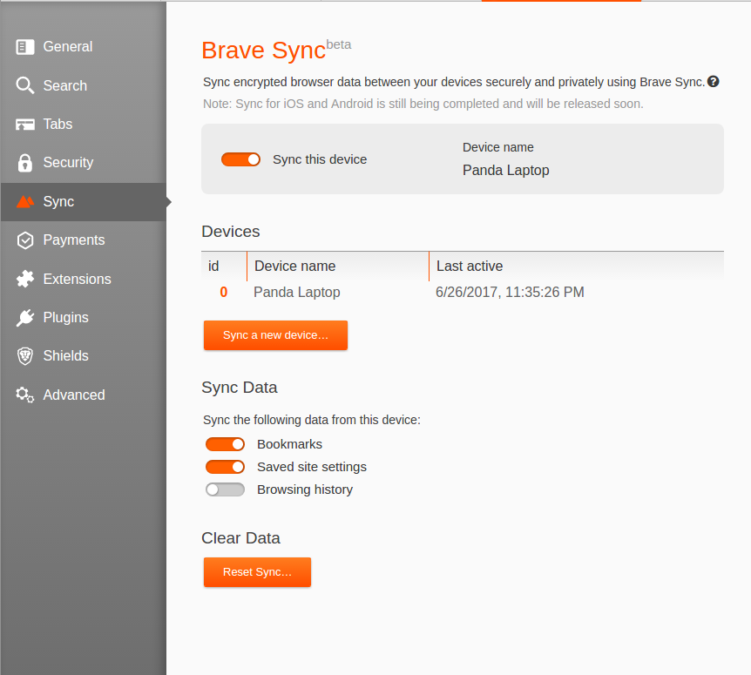Click the Brave Sync heading
The height and width of the screenshot is (675, 751).
pos(263,51)
